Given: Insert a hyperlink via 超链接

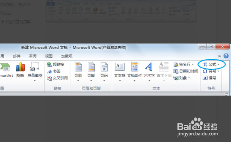Looking at the screenshot, I should tap(55, 64).
